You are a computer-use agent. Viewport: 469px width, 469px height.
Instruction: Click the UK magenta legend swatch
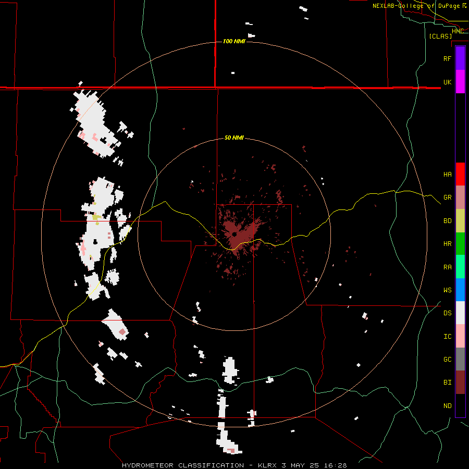click(460, 82)
